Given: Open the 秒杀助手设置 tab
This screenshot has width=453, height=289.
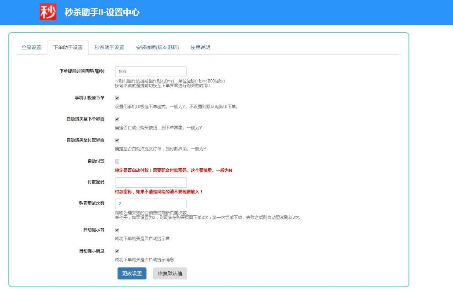Looking at the screenshot, I should 109,48.
